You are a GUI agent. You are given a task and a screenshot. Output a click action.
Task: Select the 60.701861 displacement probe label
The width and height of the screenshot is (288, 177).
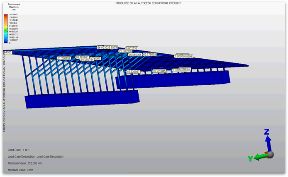[83, 57]
